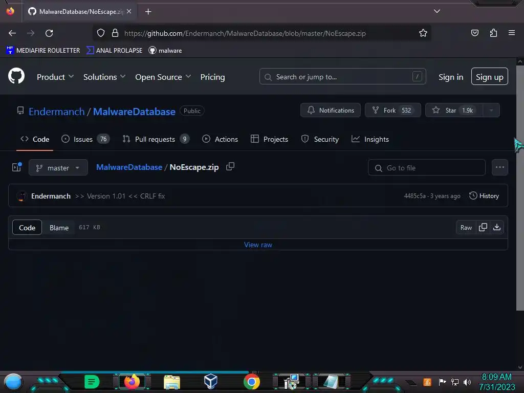Open the Security tab
This screenshot has width=524, height=393.
tap(320, 139)
